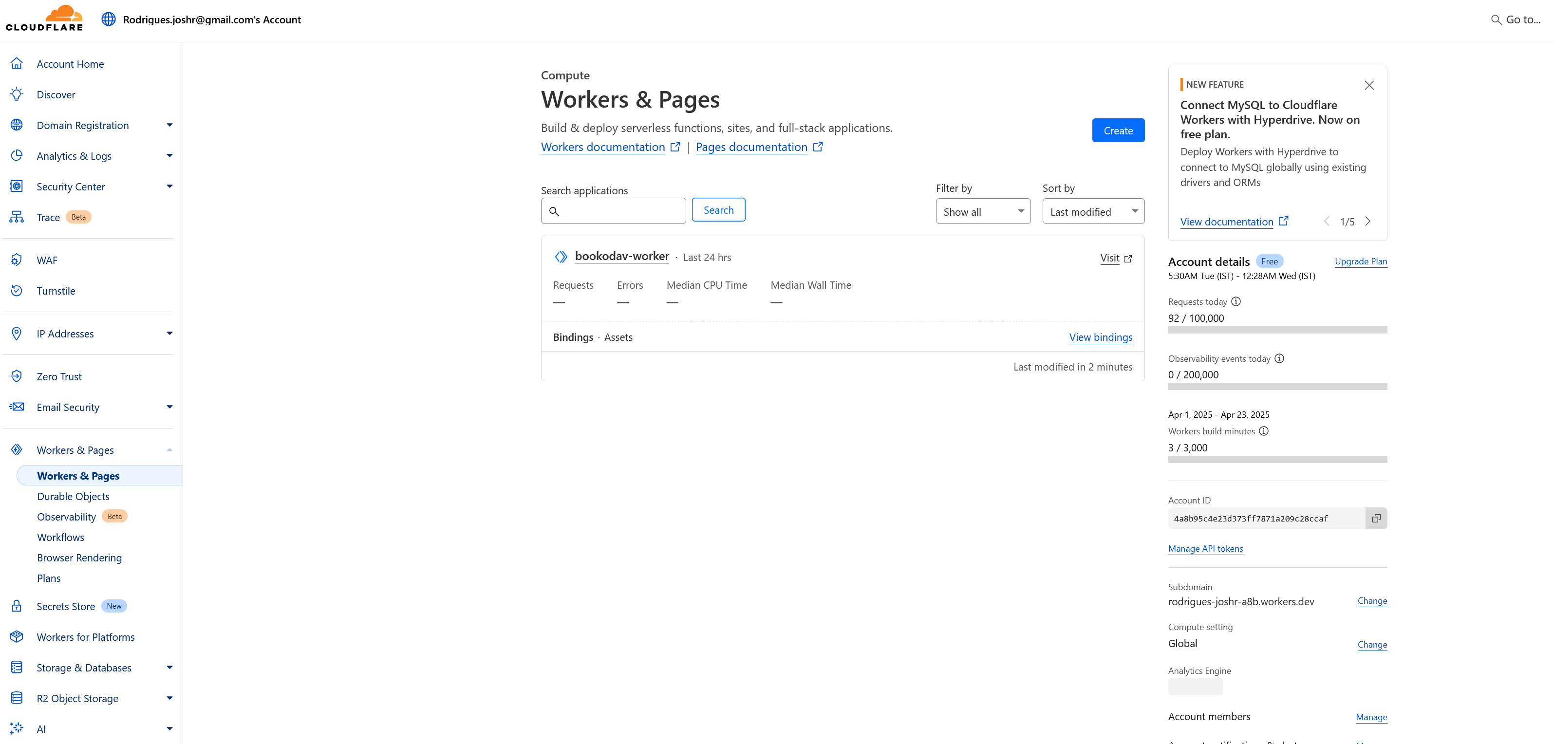Click the AI sparkle icon

(x=17, y=728)
